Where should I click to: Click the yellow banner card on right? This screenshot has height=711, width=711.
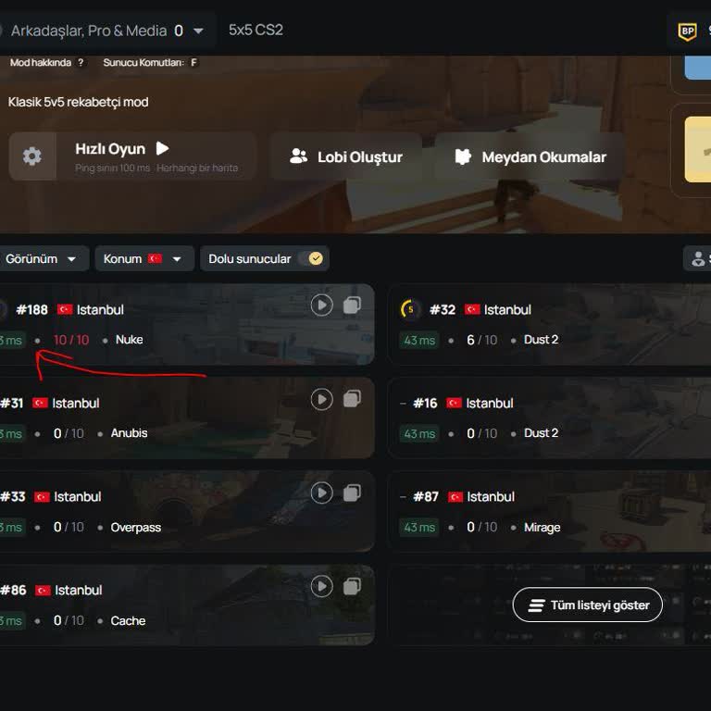click(697, 150)
